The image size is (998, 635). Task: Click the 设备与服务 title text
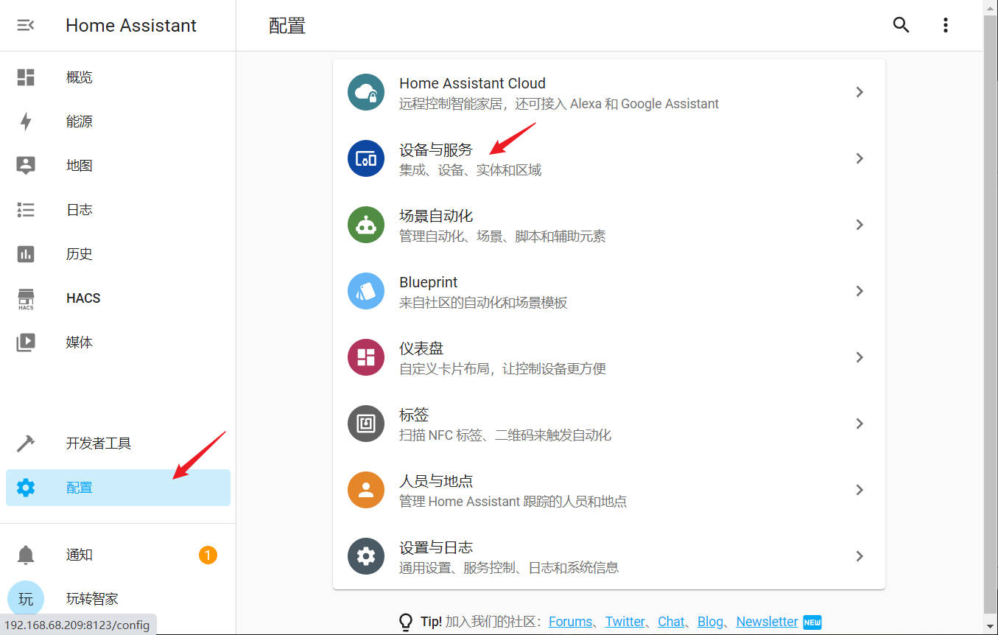(x=436, y=150)
